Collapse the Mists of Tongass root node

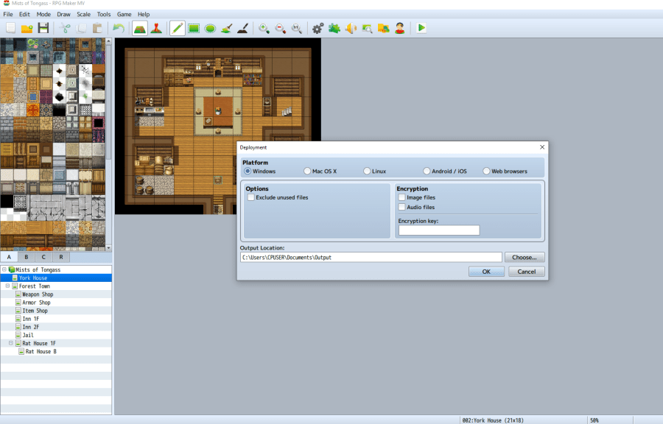click(4, 269)
